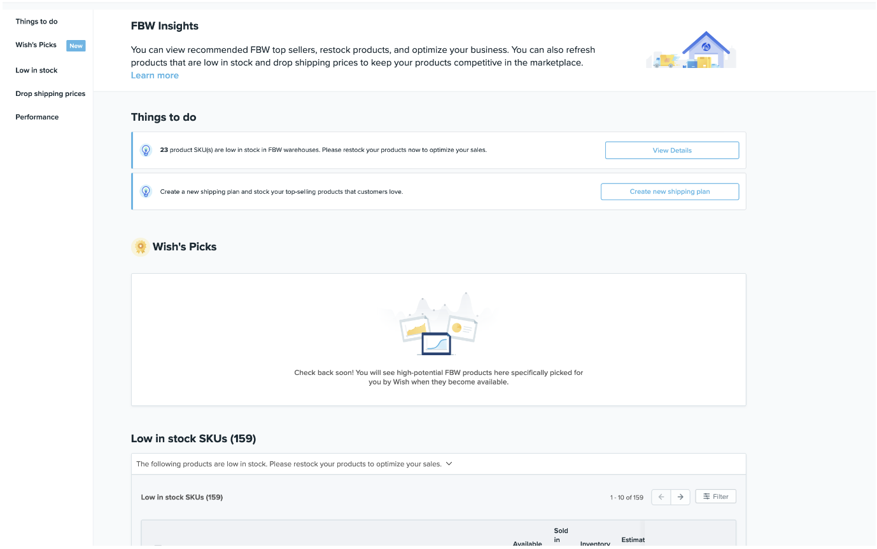The width and height of the screenshot is (877, 549).
Task: Click Create new shipping plan button
Action: pyautogui.click(x=670, y=191)
